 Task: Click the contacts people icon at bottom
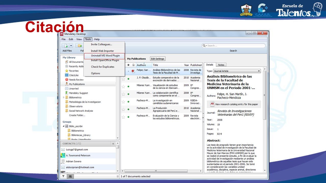(70, 176)
